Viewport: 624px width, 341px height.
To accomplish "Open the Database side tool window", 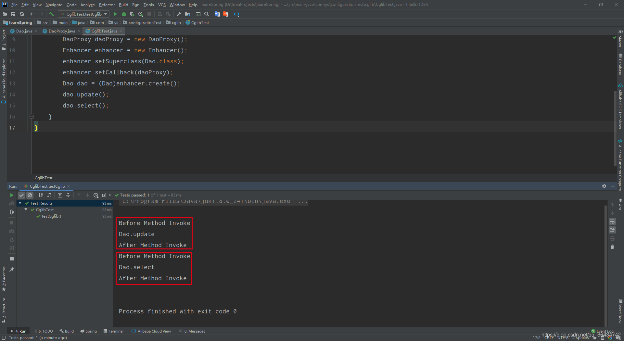I will click(620, 64).
